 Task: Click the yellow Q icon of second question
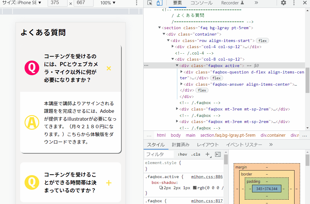point(32,182)
